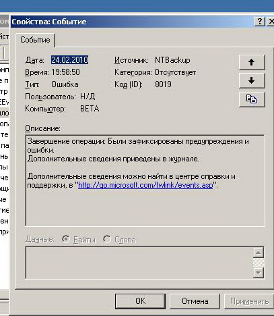This screenshot has width=274, height=316.
Task: Click the data box scroll down arrow
Action: click(x=259, y=273)
